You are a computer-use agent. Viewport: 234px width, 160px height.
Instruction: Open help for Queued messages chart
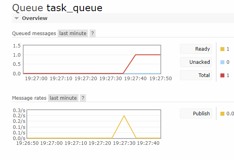point(92,34)
